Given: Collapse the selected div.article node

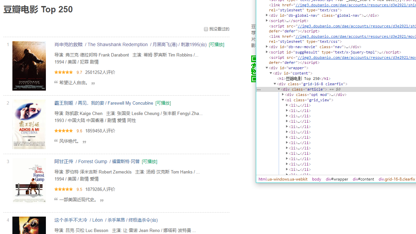Looking at the screenshot, I should [x=279, y=89].
